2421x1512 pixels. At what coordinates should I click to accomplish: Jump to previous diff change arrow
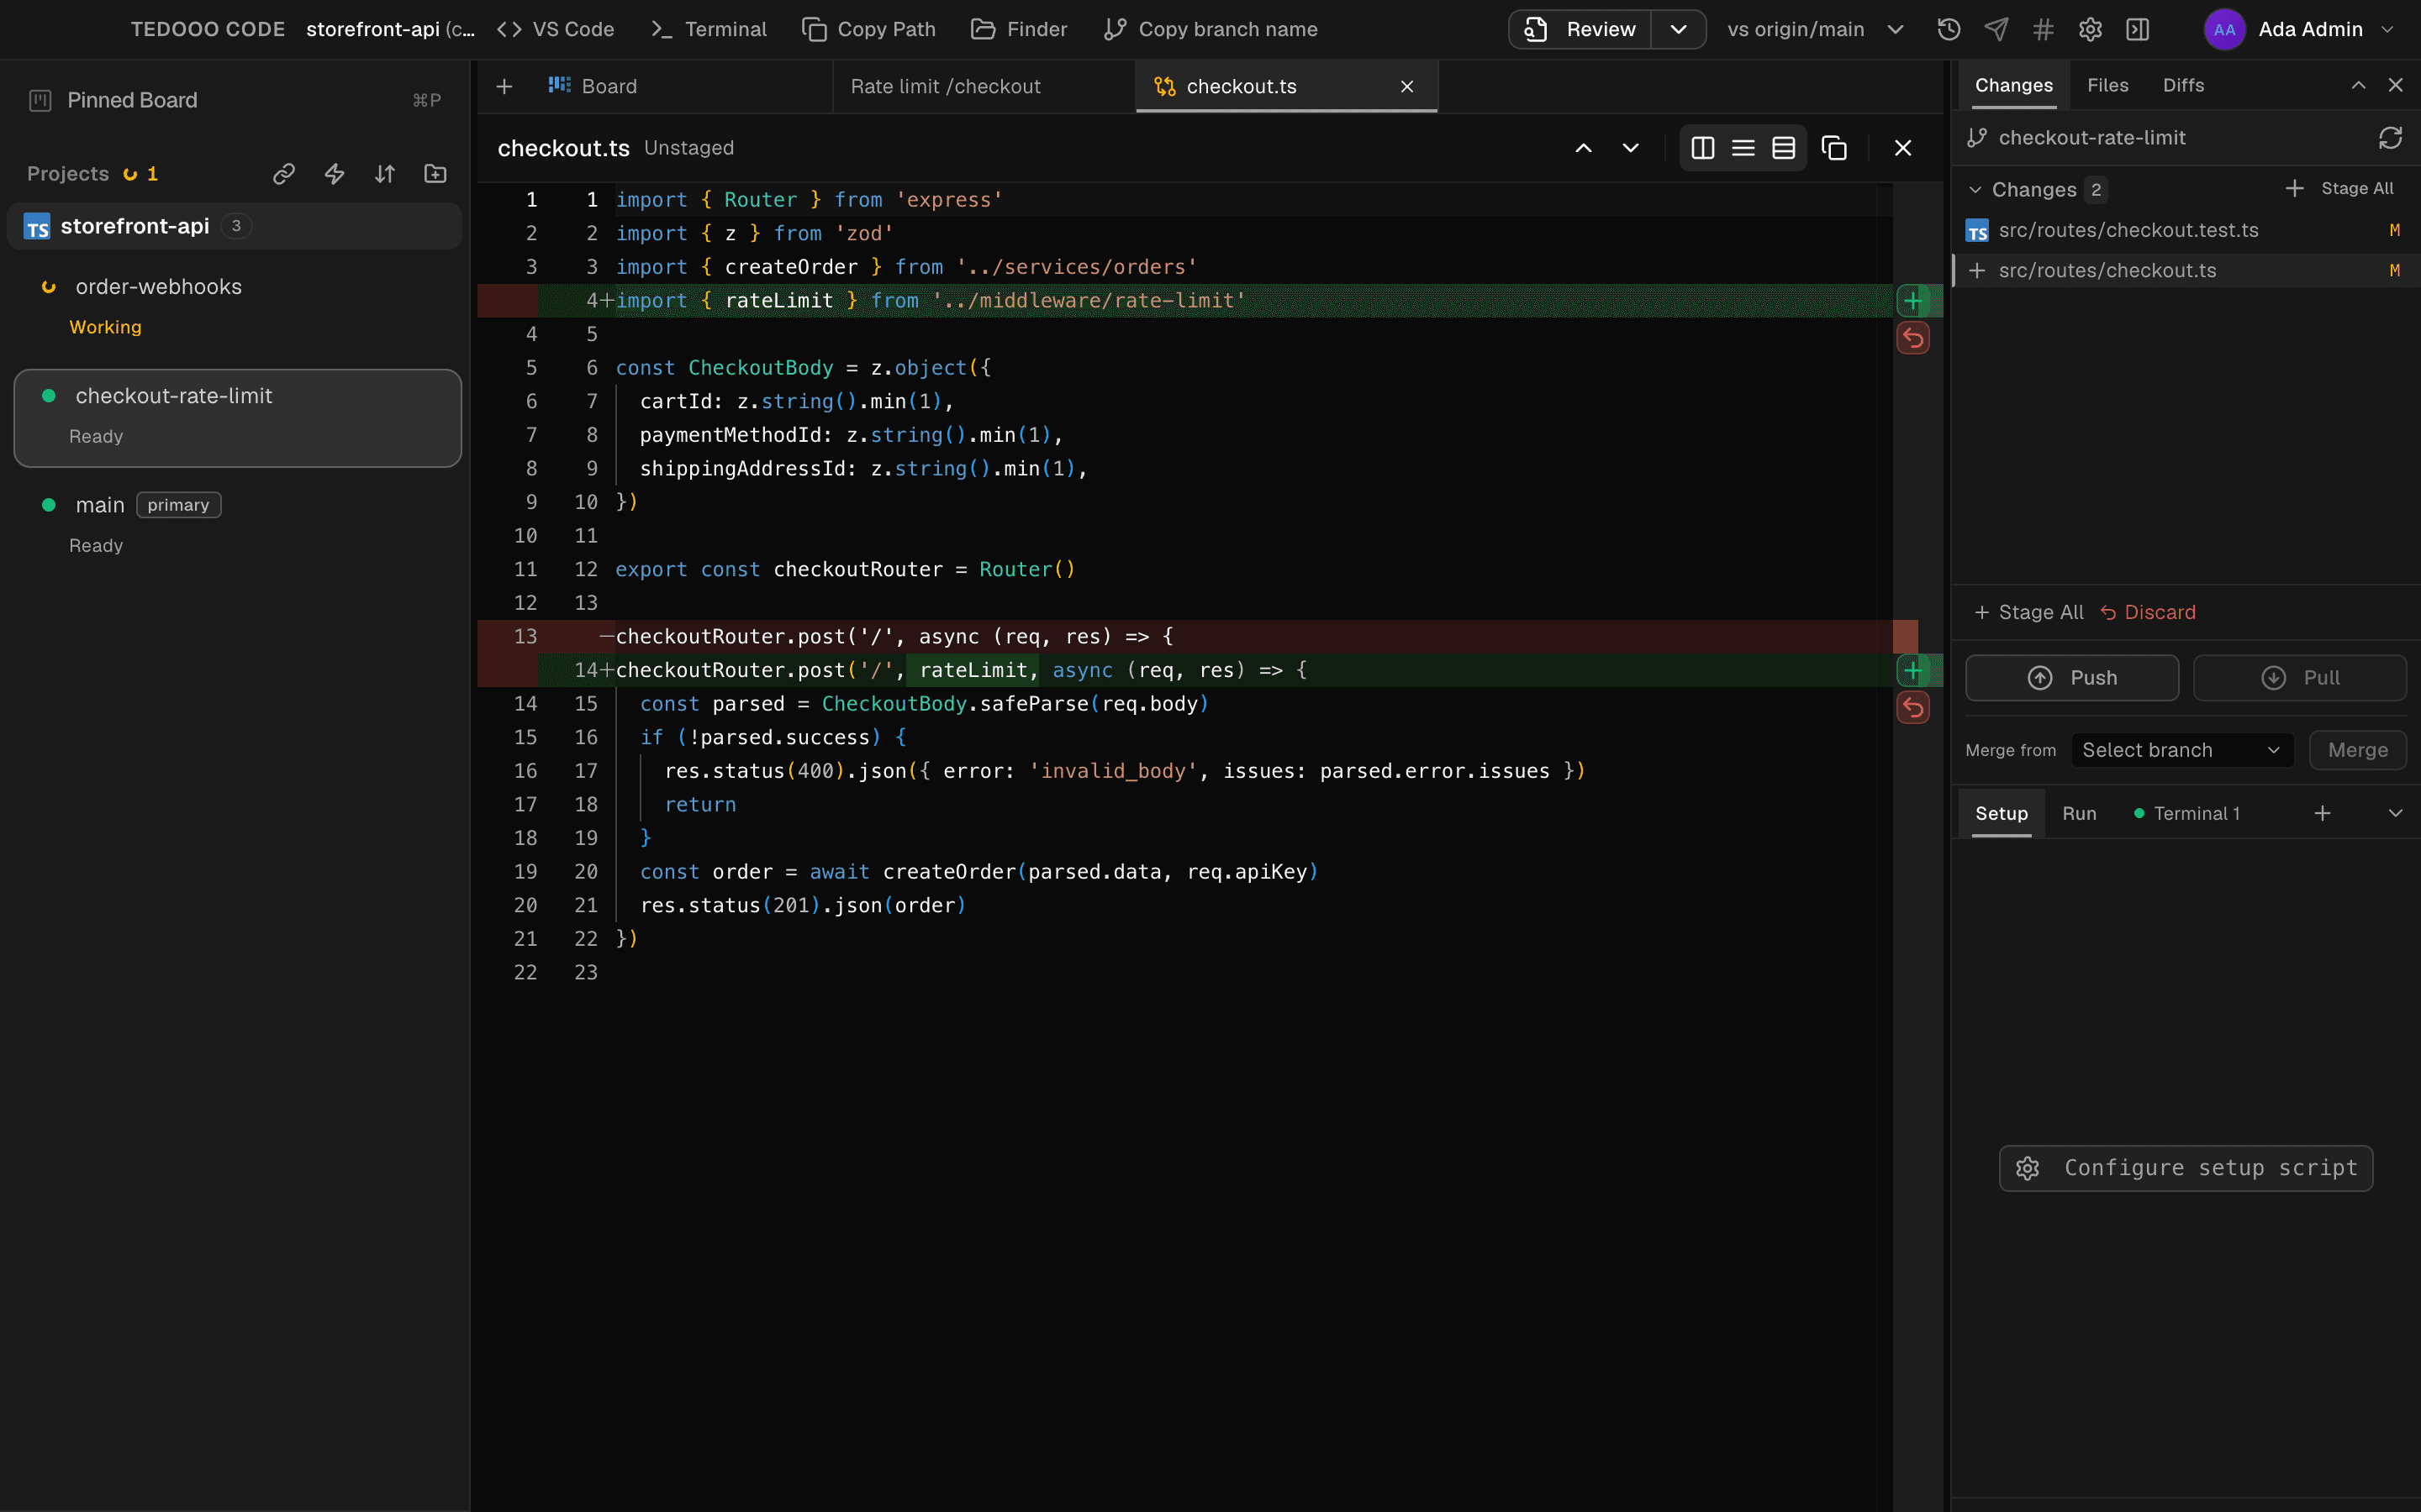point(1584,148)
